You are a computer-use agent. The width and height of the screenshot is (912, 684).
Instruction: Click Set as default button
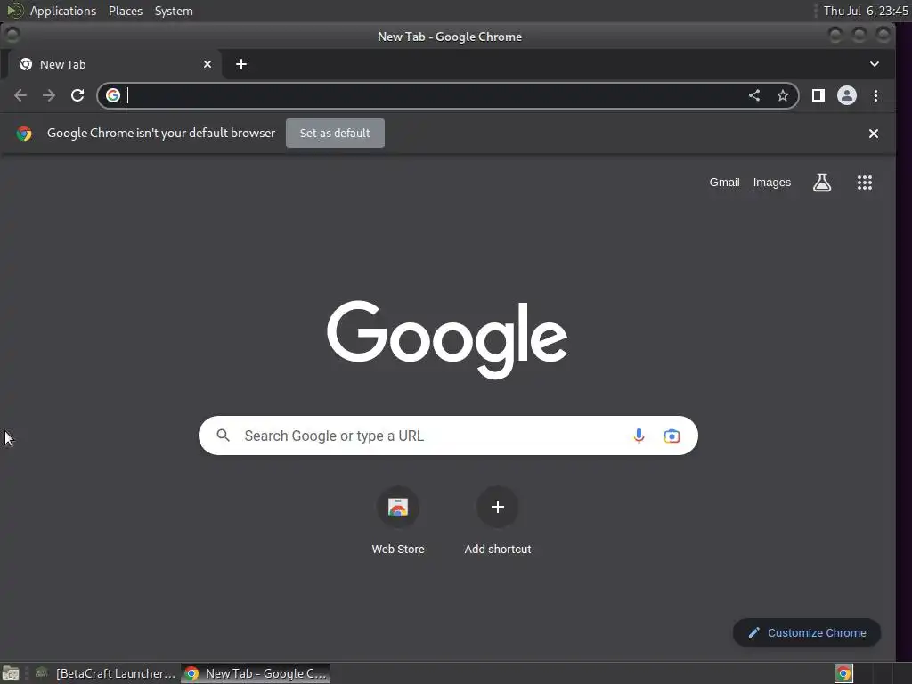tap(335, 134)
